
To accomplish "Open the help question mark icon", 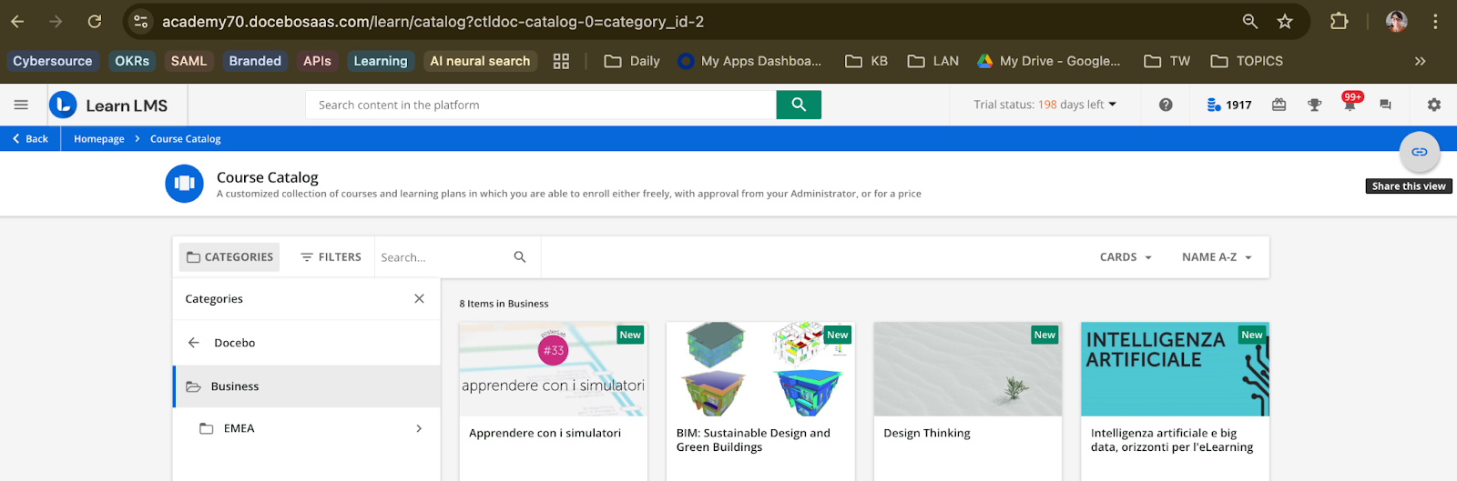I will (1166, 105).
